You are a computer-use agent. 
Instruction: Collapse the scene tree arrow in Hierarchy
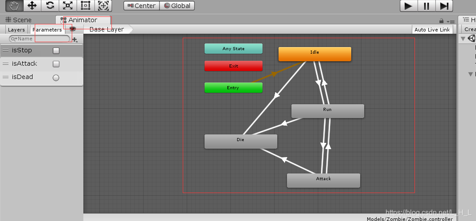point(463,39)
